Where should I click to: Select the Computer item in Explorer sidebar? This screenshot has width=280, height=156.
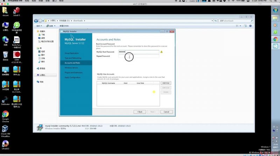(41, 75)
